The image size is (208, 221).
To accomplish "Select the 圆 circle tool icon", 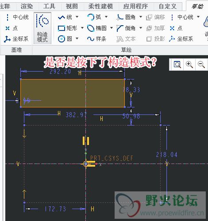I will tap(62, 39).
